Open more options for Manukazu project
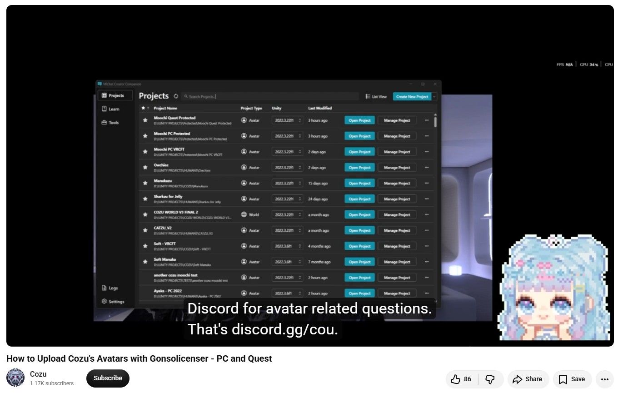The height and width of the screenshot is (393, 618). (x=427, y=184)
